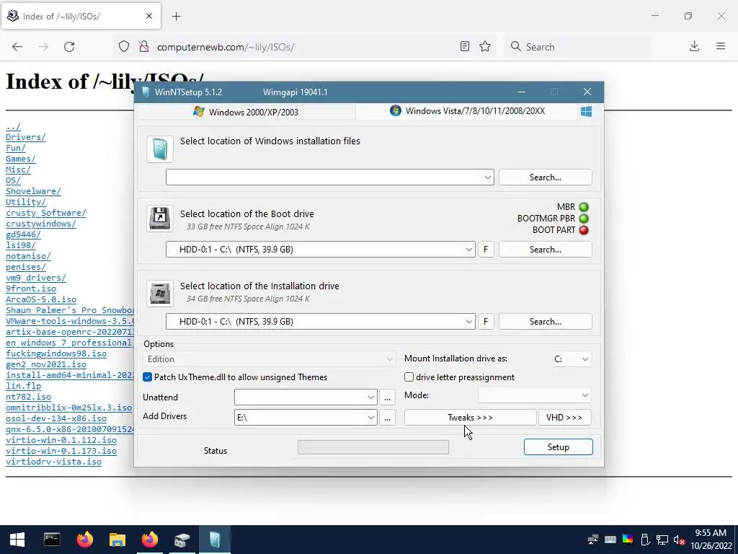Click the F button beside Installation drive

click(x=486, y=322)
